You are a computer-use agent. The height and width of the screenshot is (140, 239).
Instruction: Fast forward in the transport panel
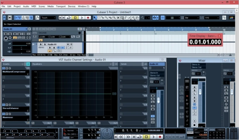click(128, 137)
